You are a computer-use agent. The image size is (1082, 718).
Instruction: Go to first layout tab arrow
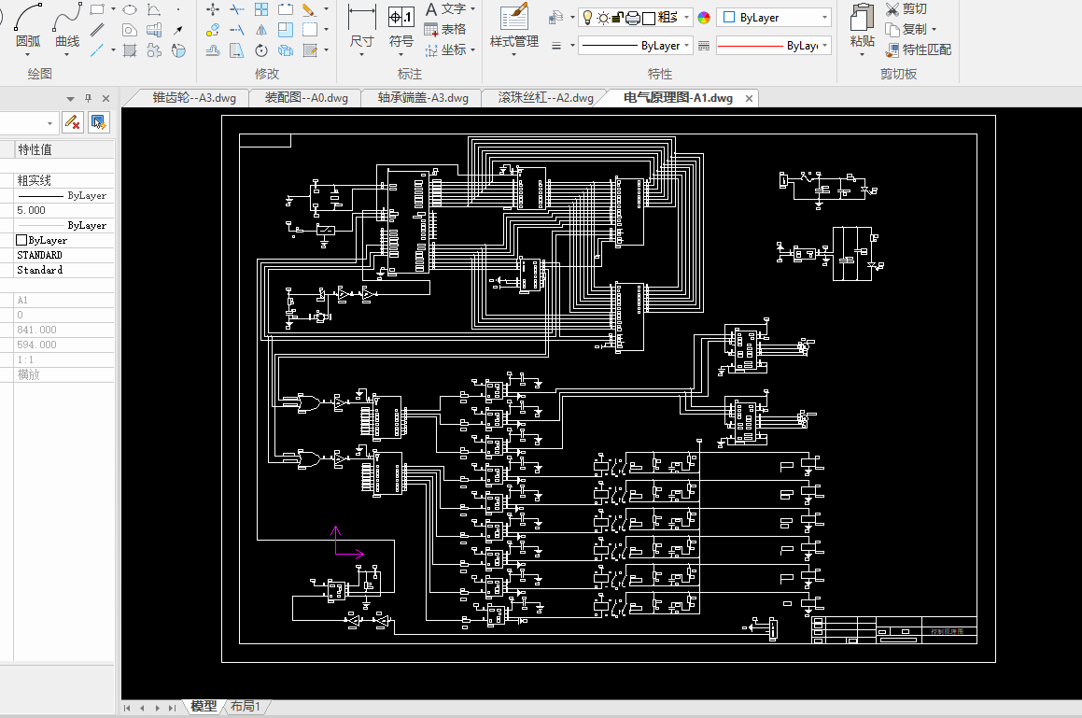127,708
